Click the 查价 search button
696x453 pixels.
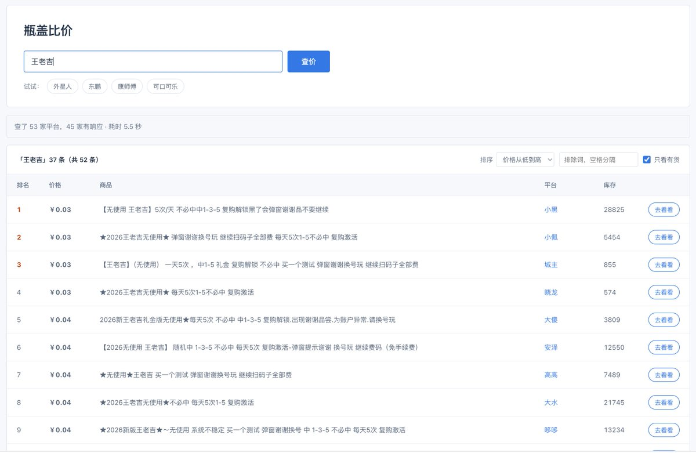pyautogui.click(x=309, y=61)
